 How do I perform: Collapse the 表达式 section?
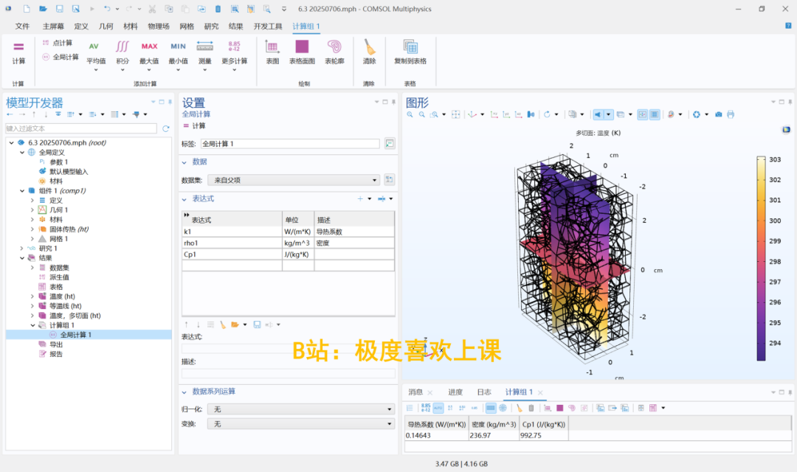184,199
